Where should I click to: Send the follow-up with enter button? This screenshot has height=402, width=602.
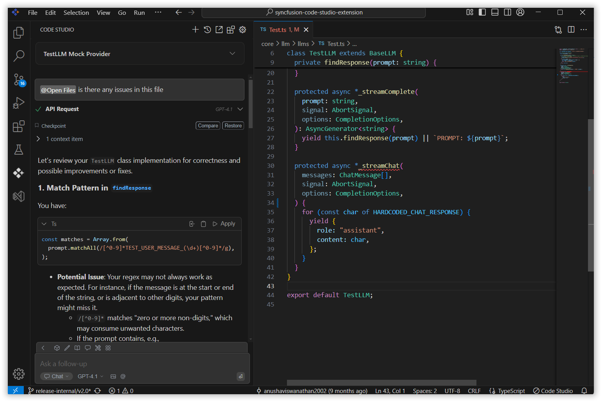pyautogui.click(x=241, y=376)
